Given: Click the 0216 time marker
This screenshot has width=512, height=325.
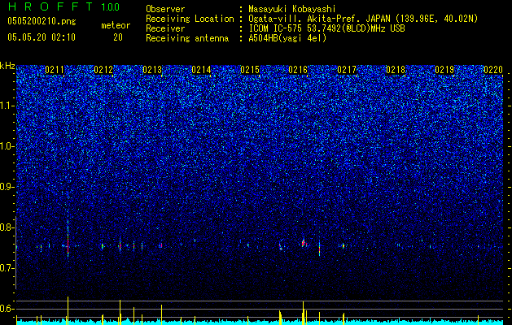Looking at the screenshot, I should 298,70.
